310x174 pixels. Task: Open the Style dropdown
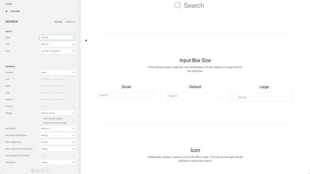(57, 37)
